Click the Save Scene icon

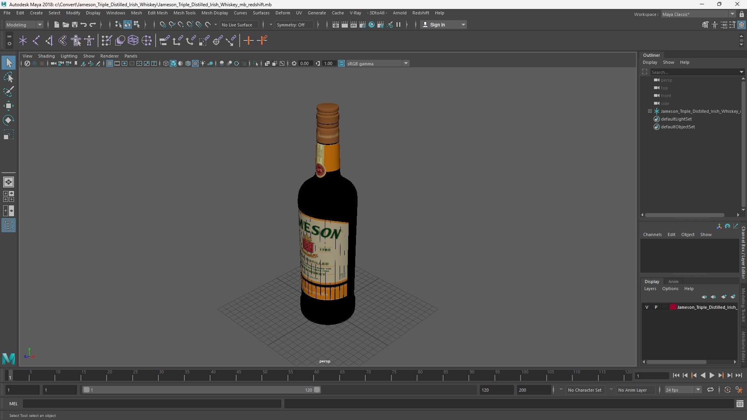pyautogui.click(x=74, y=24)
